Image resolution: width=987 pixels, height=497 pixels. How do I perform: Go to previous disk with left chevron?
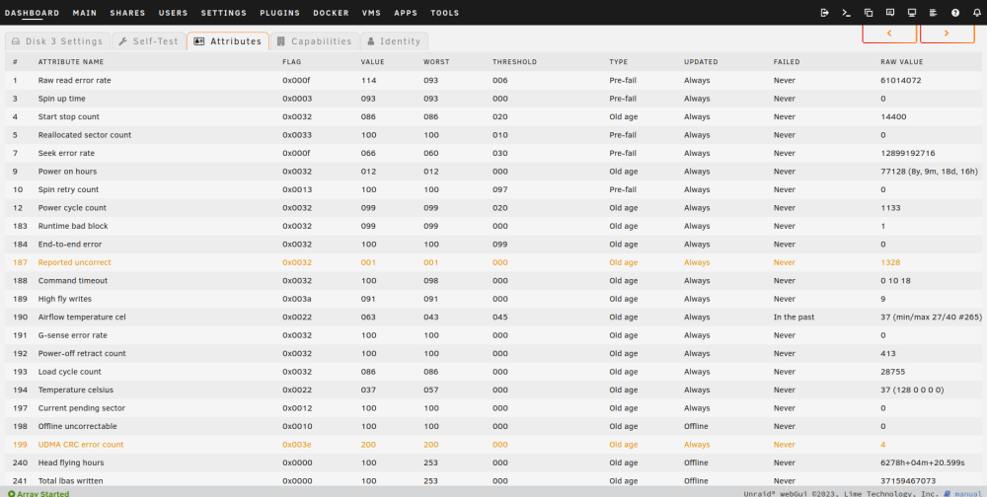(889, 34)
